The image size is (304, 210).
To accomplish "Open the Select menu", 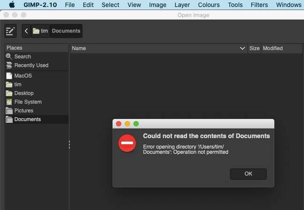I will (110, 5).
